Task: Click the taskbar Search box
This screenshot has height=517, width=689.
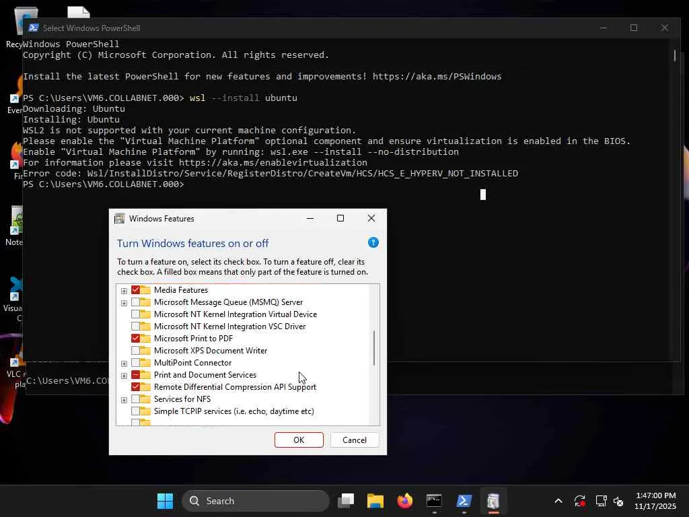Action: (x=256, y=501)
